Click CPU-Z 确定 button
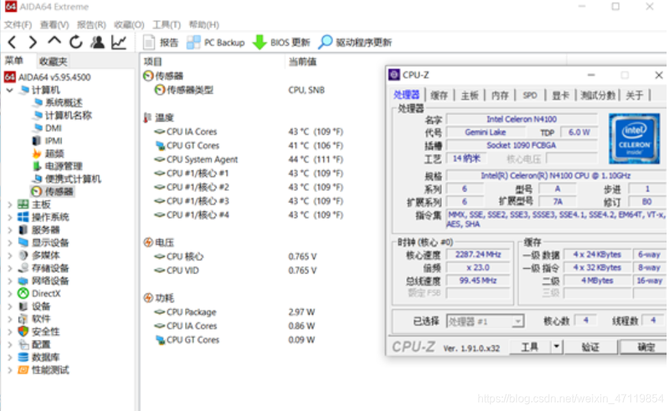 point(645,347)
